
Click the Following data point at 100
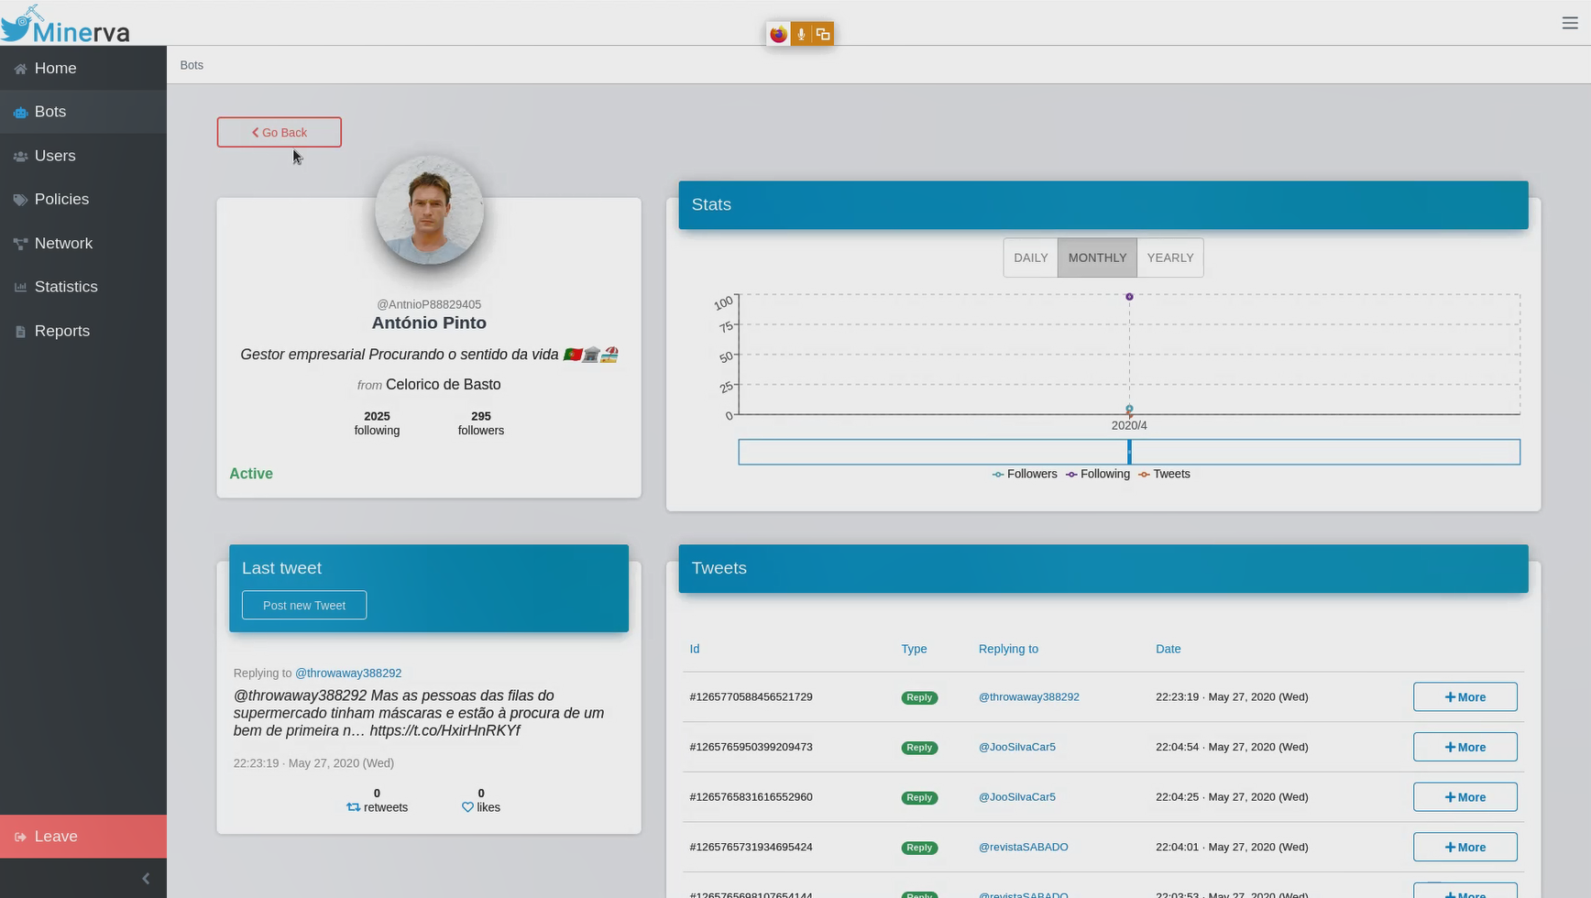click(x=1129, y=297)
